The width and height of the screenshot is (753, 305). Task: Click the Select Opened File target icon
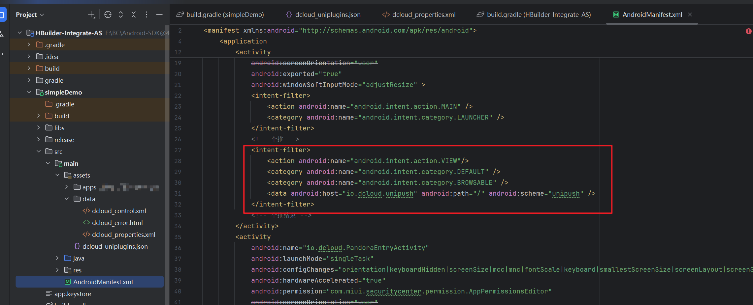108,14
